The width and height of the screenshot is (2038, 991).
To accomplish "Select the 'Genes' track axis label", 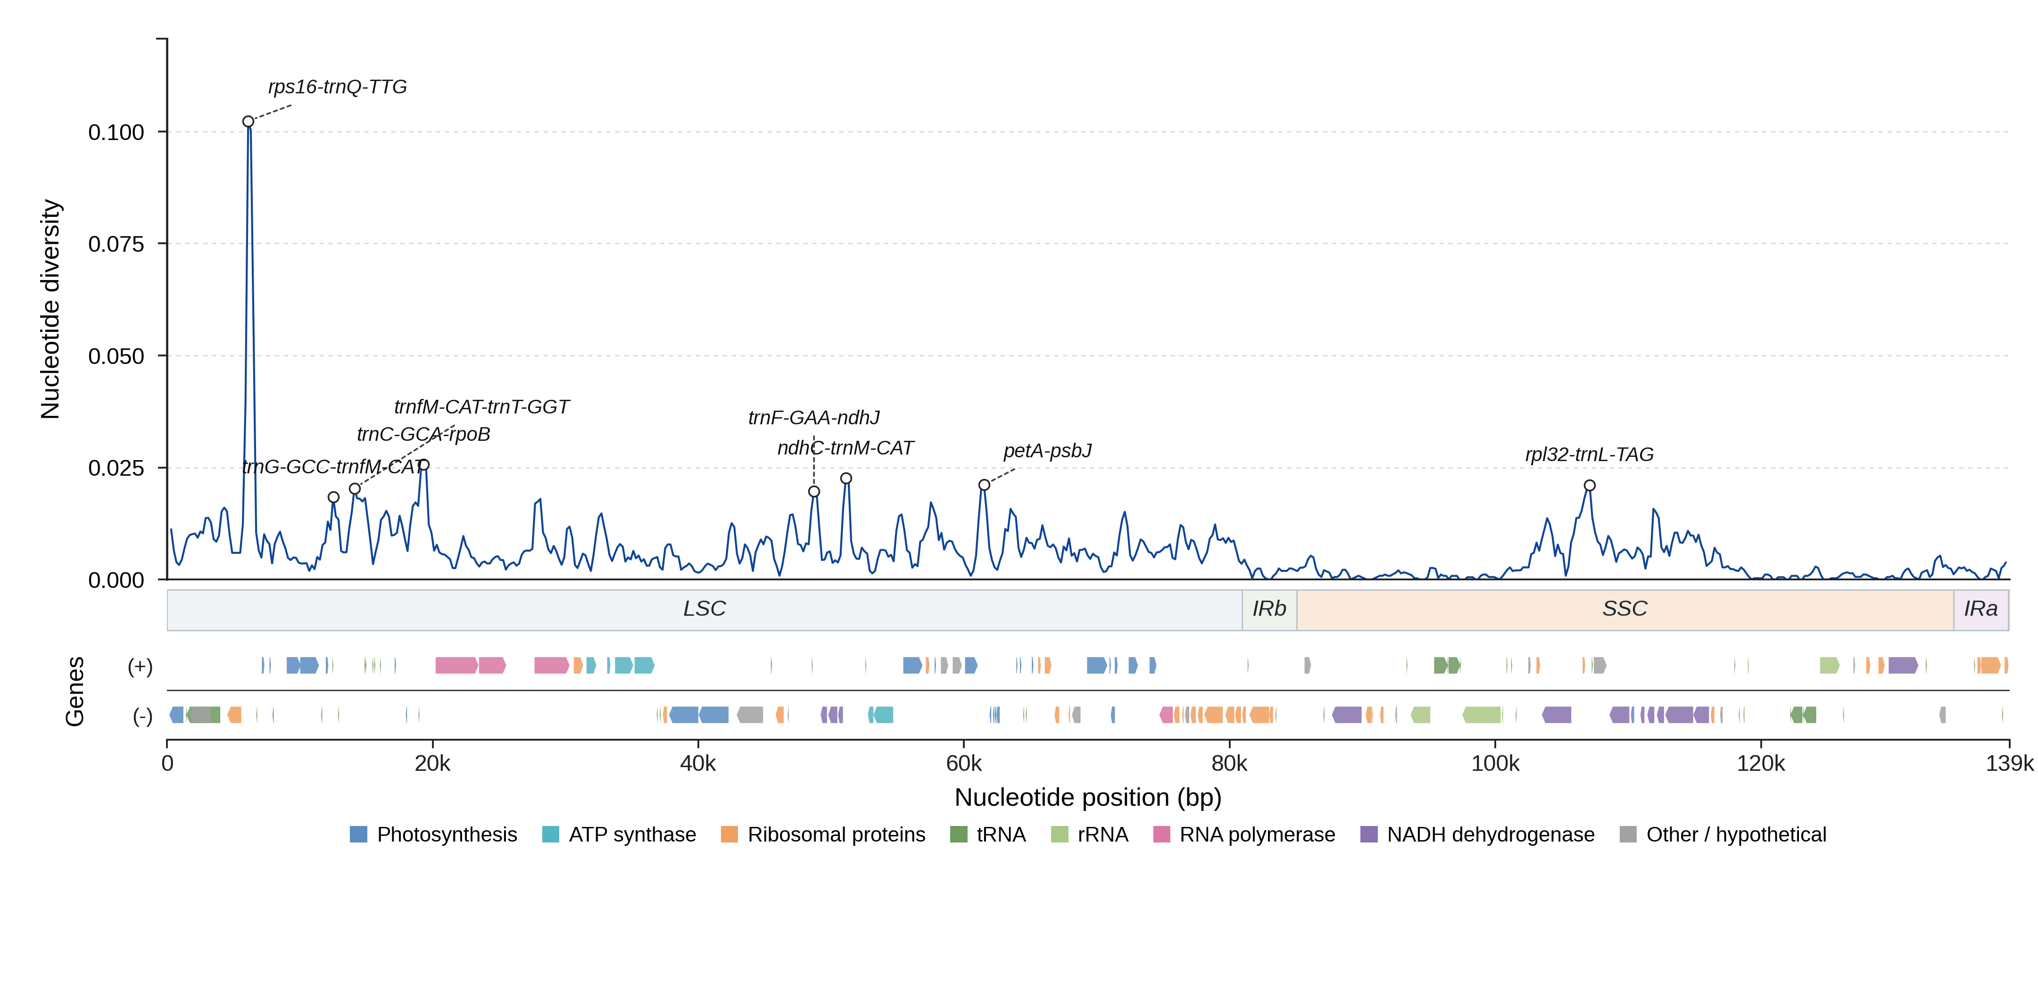I will tap(75, 691).
